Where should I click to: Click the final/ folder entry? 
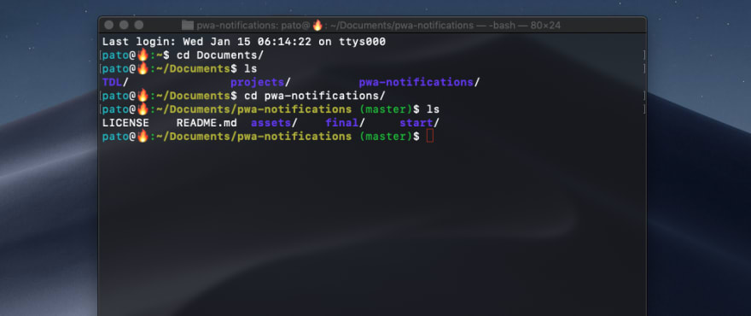click(345, 123)
